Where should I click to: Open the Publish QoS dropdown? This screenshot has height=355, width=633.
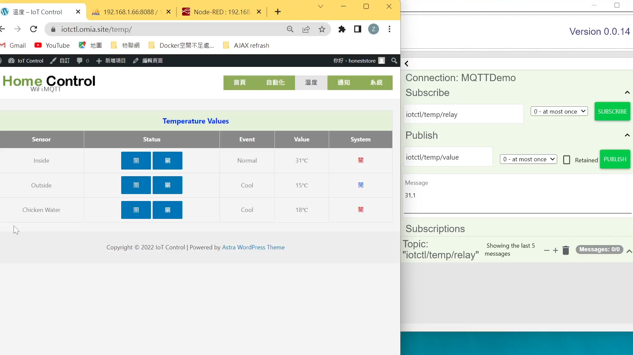coord(528,159)
